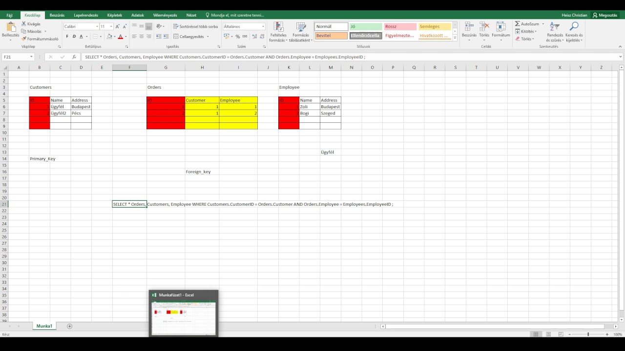Decrease indent icon in Igazítás group
Image resolution: width=625 pixels, height=351 pixels.
point(159,37)
